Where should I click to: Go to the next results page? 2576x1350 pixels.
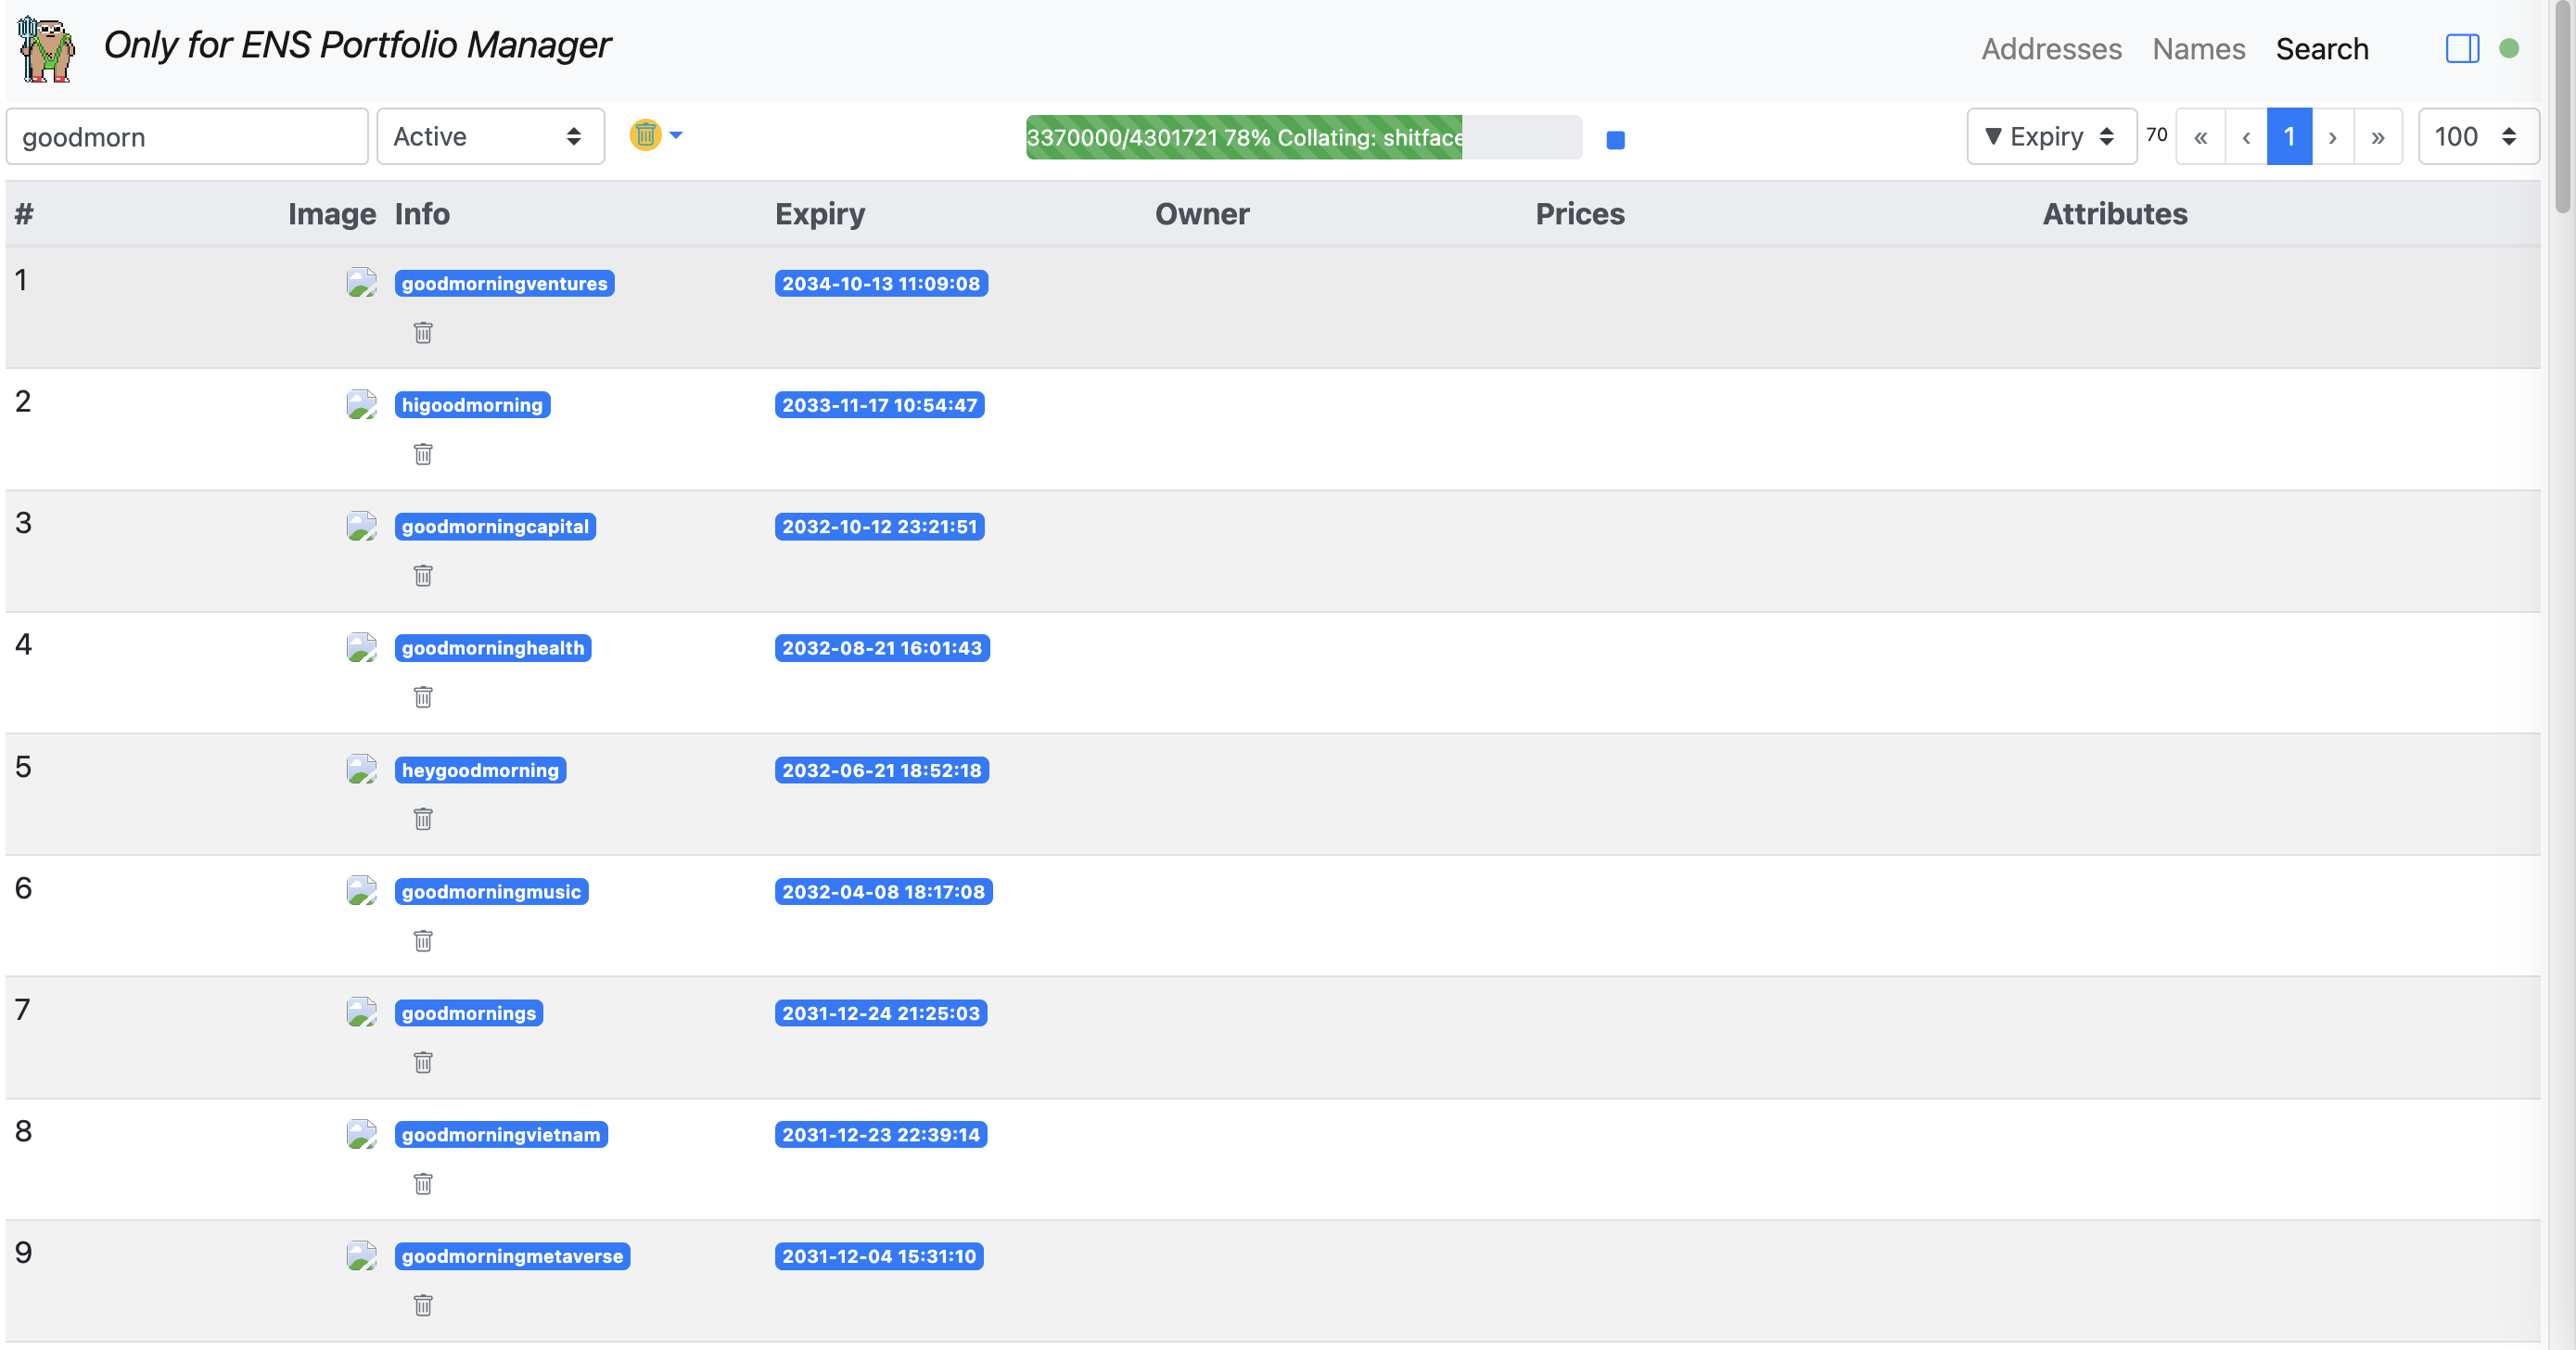pos(2332,136)
